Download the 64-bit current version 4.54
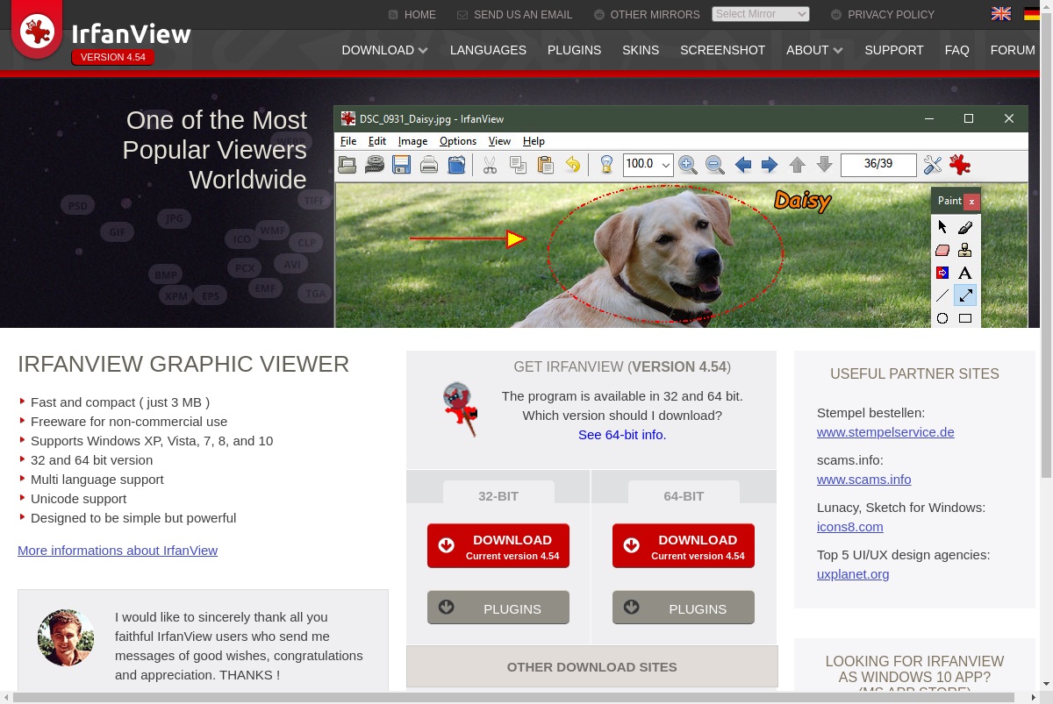Image resolution: width=1053 pixels, height=704 pixels. [x=684, y=546]
